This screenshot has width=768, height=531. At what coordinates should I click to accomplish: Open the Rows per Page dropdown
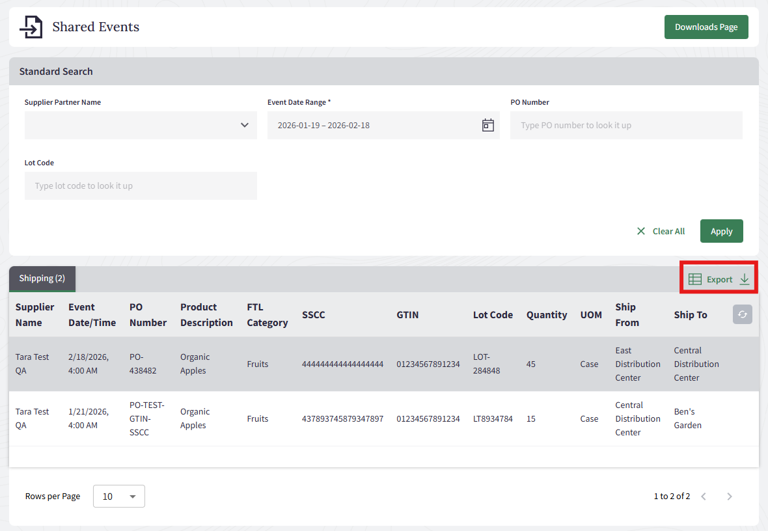coord(119,497)
